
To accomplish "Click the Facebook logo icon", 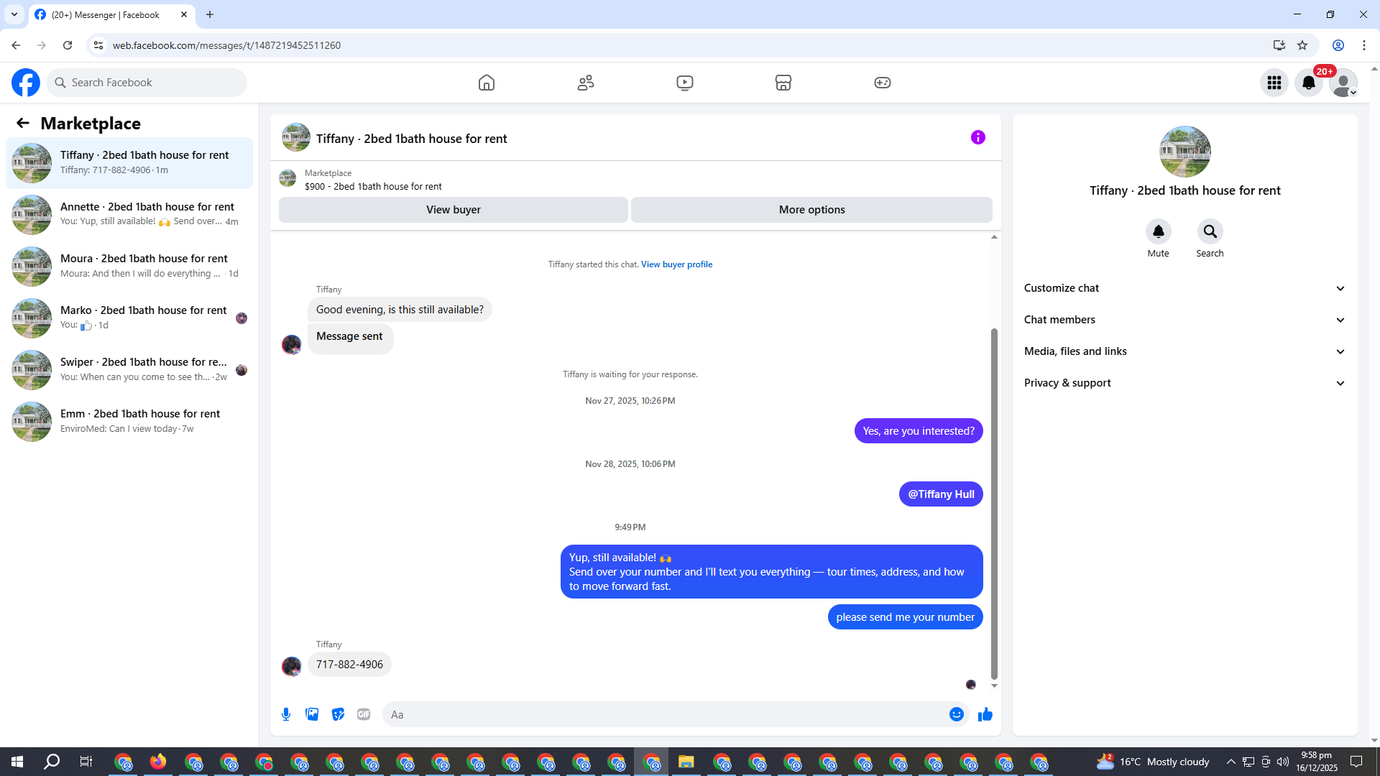I will (x=26, y=83).
